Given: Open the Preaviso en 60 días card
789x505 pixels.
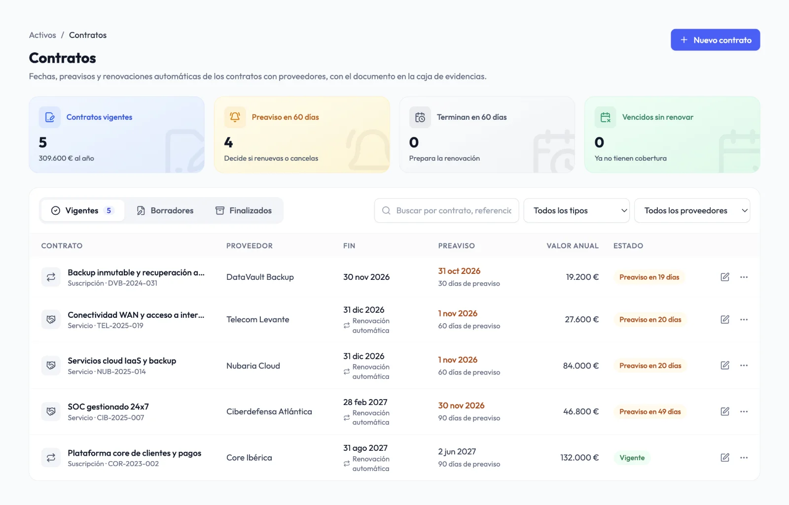Looking at the screenshot, I should coord(302,135).
